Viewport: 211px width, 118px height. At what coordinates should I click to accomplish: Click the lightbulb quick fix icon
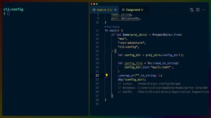(106, 75)
